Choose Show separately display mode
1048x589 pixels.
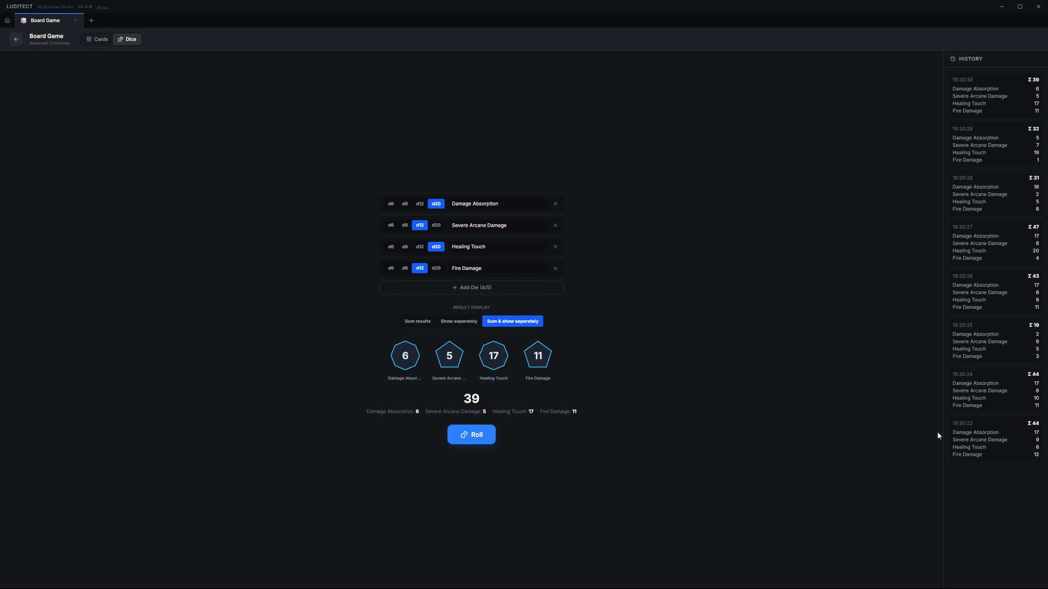458,321
